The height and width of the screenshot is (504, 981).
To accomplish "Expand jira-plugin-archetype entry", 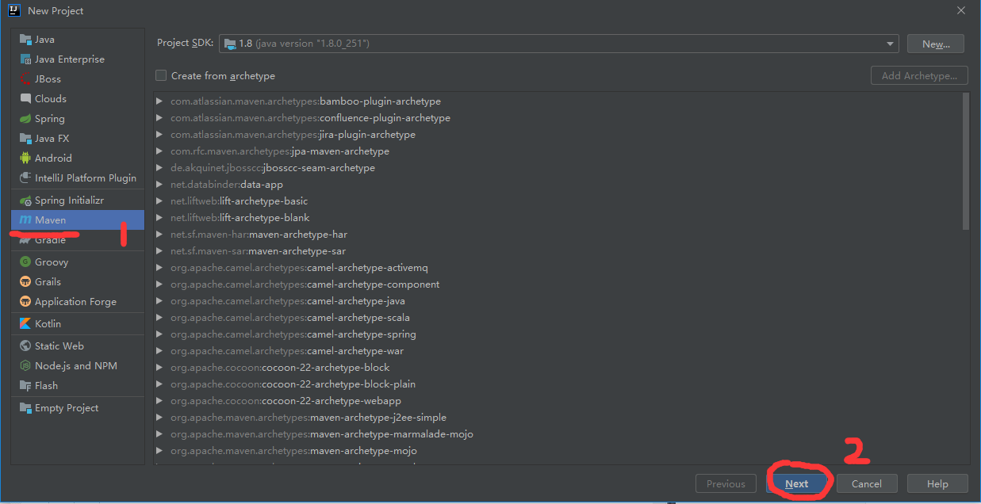I will point(159,135).
